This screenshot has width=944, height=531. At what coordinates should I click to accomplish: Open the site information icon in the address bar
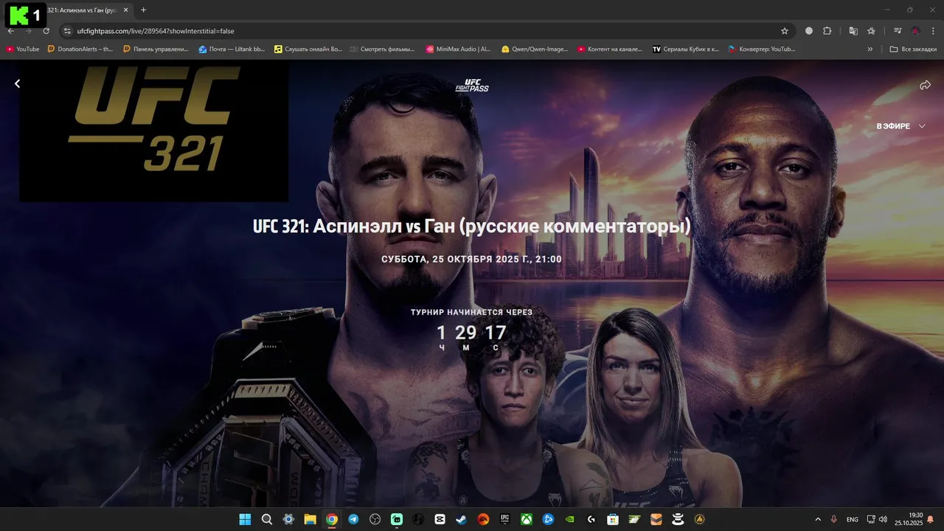(67, 31)
